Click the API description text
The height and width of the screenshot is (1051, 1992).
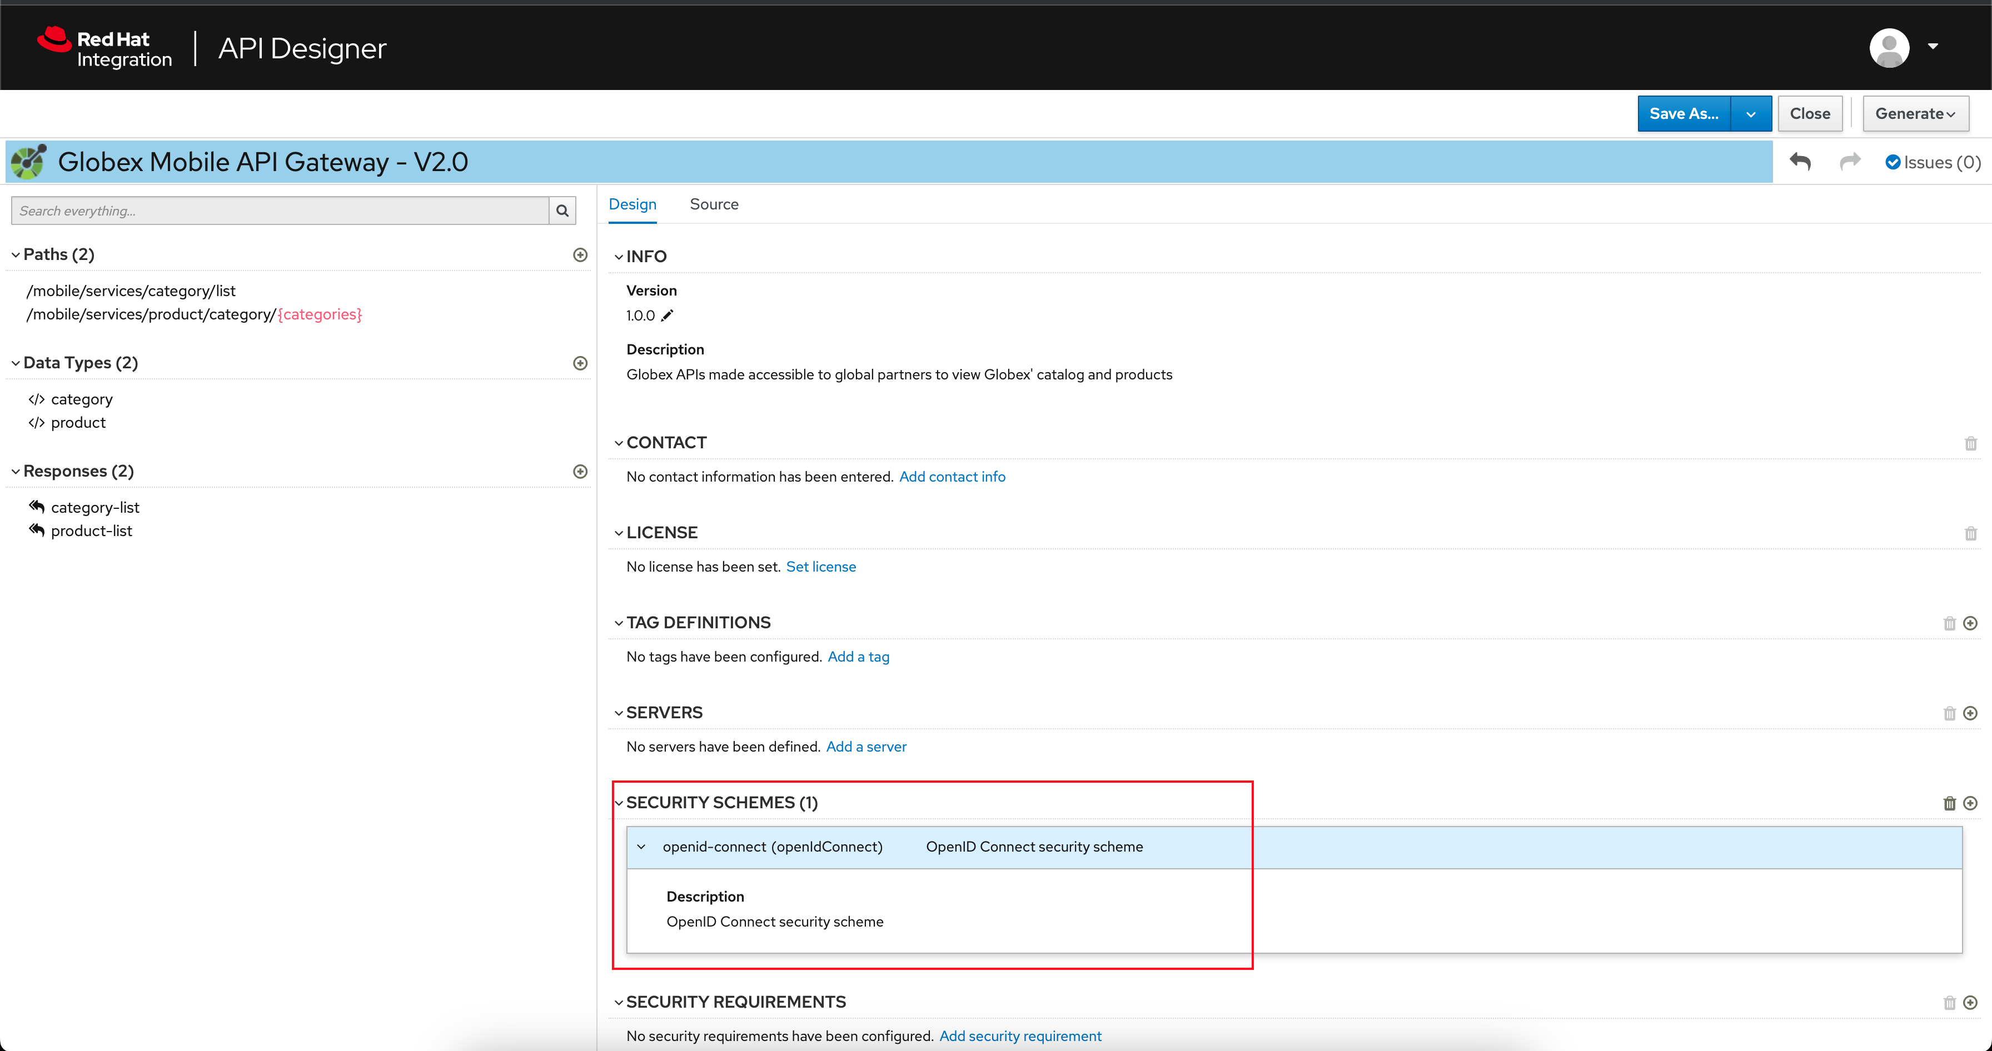click(899, 375)
